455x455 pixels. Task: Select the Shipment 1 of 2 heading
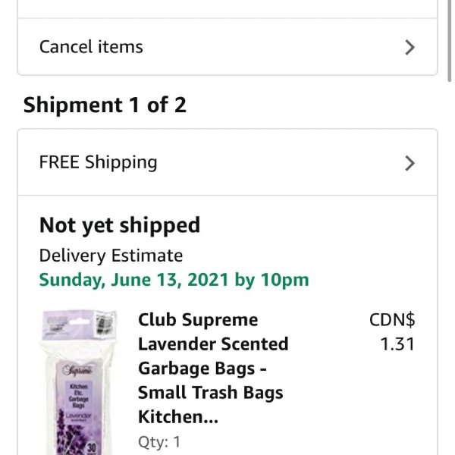105,105
